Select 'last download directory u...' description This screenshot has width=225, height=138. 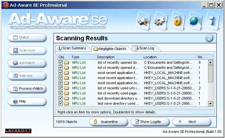pos(119,98)
